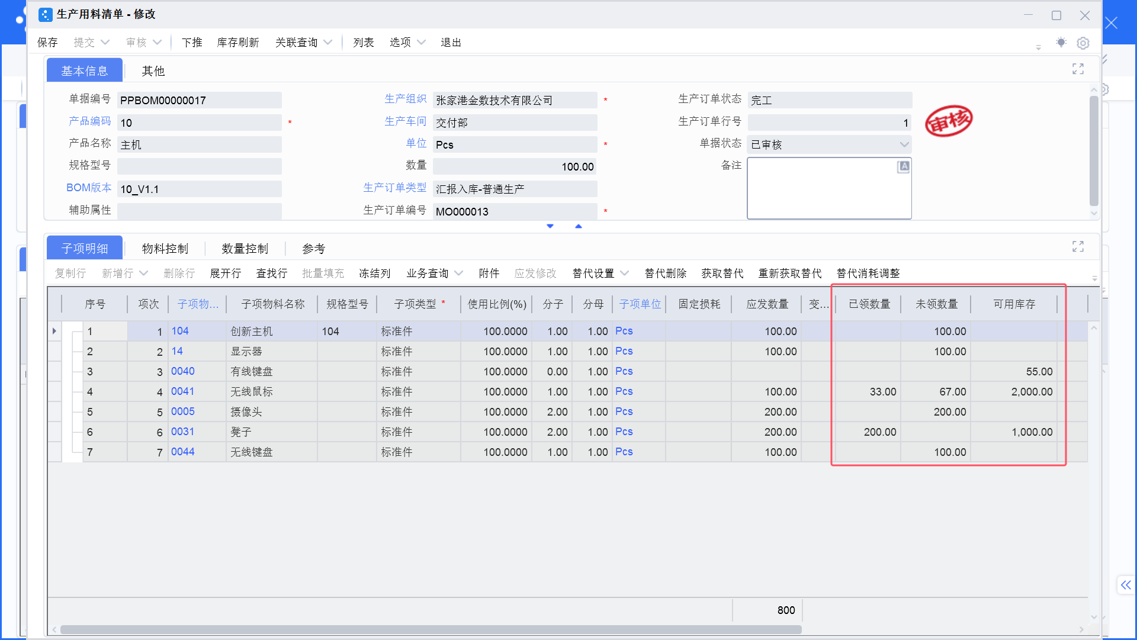Expand the 选项 dropdown arrow
The width and height of the screenshot is (1137, 640).
421,43
